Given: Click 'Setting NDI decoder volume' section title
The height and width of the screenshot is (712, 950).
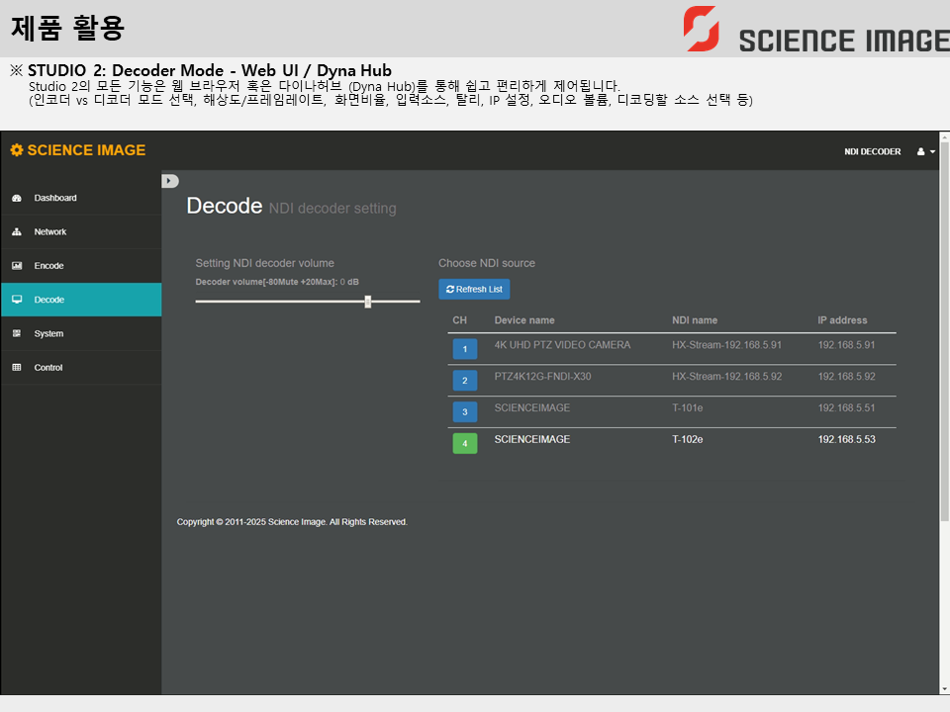Looking at the screenshot, I should pyautogui.click(x=265, y=263).
